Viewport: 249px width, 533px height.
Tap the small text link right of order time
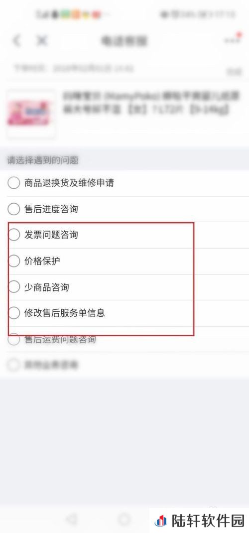(x=234, y=72)
